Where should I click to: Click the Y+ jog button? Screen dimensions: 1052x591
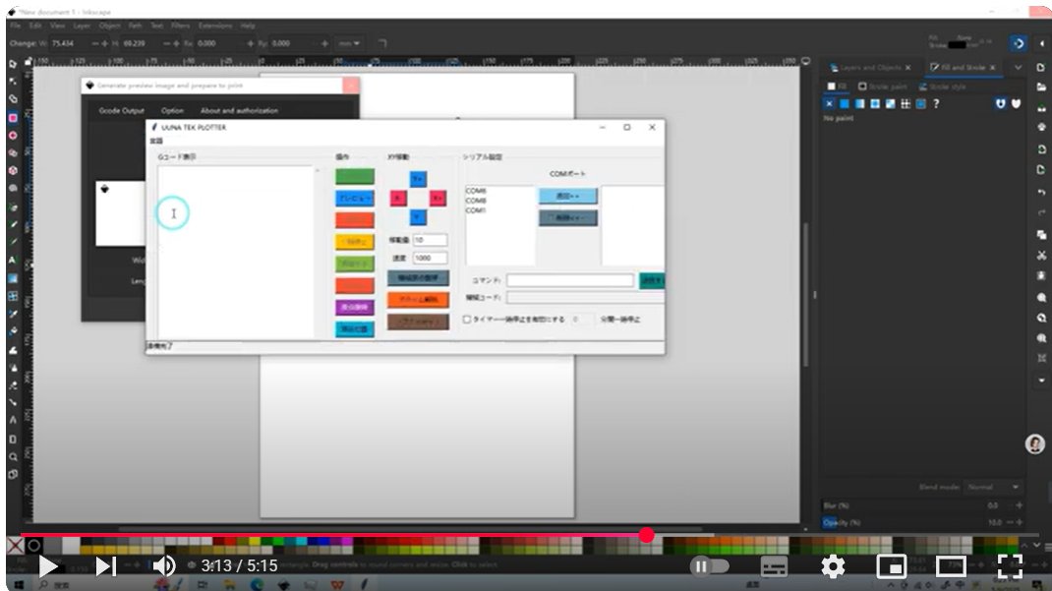click(x=418, y=179)
